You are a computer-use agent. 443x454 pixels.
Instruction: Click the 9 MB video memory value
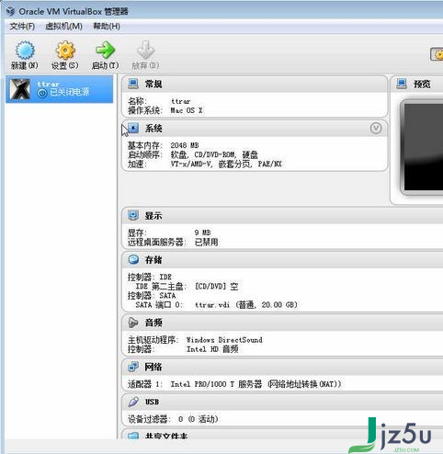tap(202, 233)
